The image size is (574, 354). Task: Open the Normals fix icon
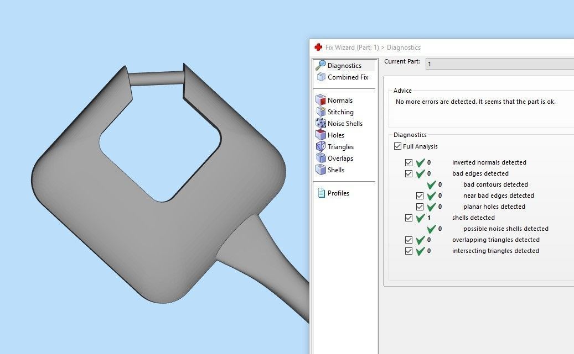(x=320, y=100)
